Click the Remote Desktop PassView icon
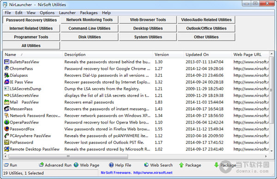Viewport: 277px width, 179px height. (x=7, y=149)
